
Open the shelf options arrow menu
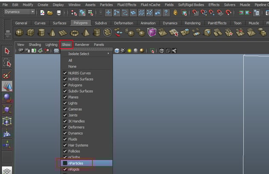pos(8,36)
